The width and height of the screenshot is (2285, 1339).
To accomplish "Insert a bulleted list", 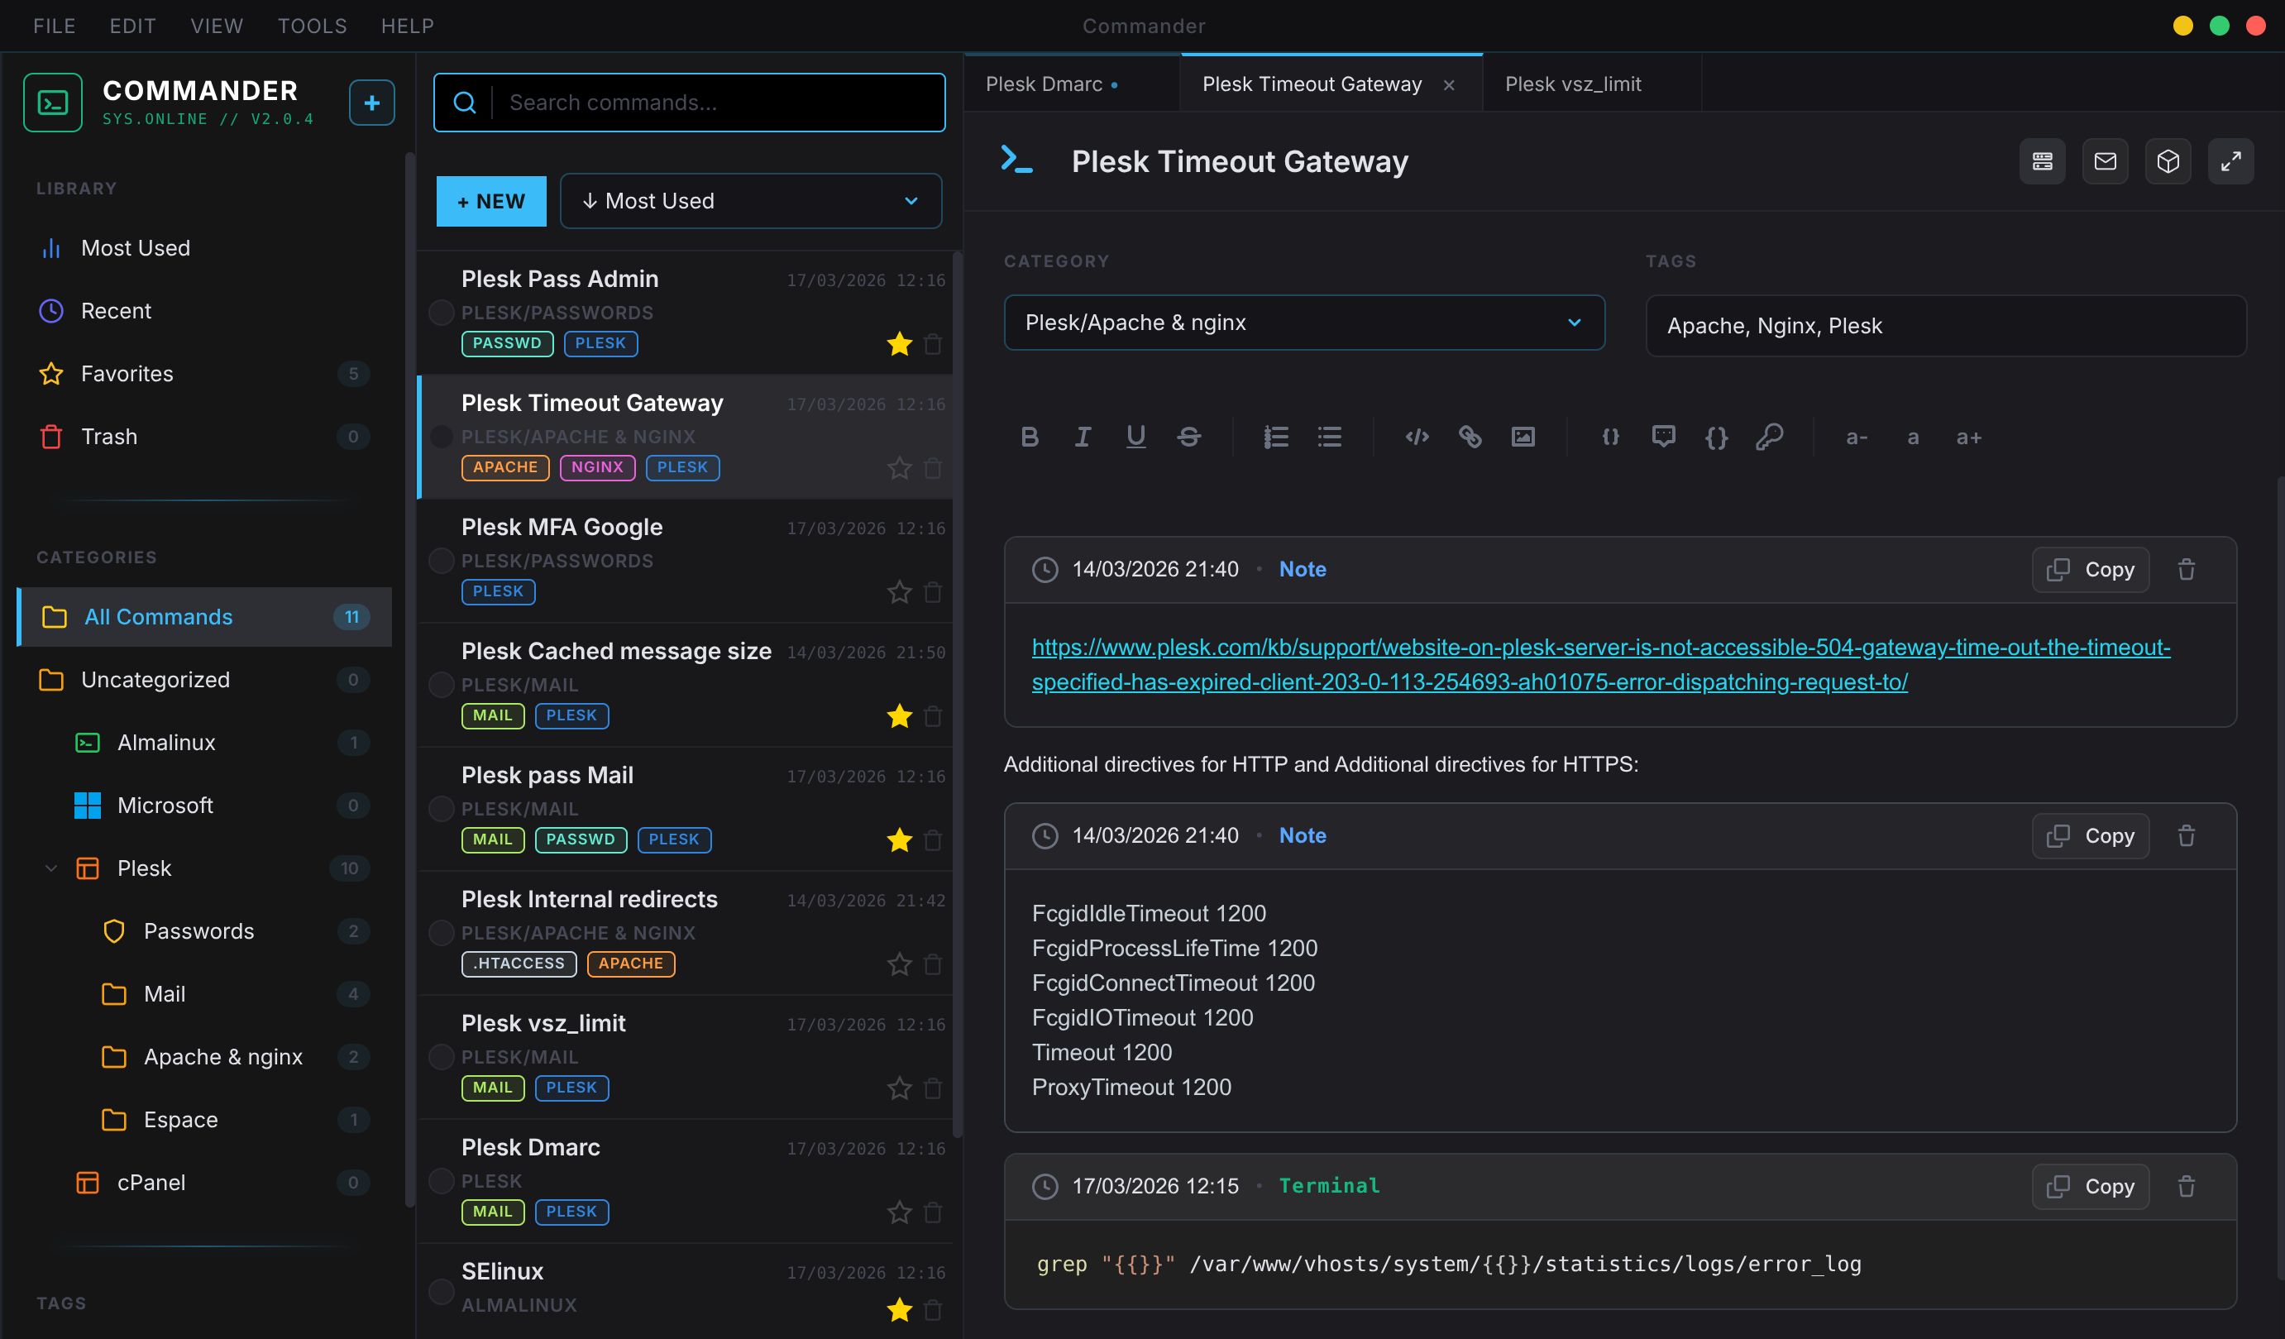I will (1329, 437).
